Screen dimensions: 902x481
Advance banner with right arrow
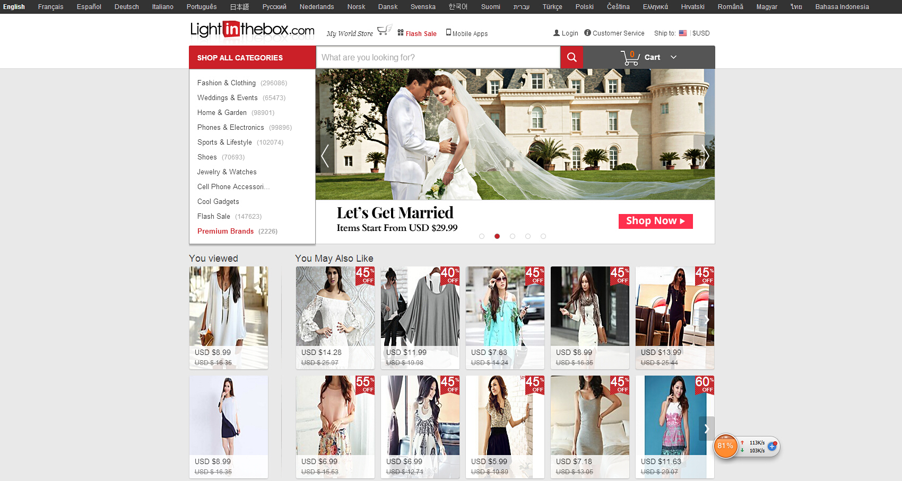705,156
